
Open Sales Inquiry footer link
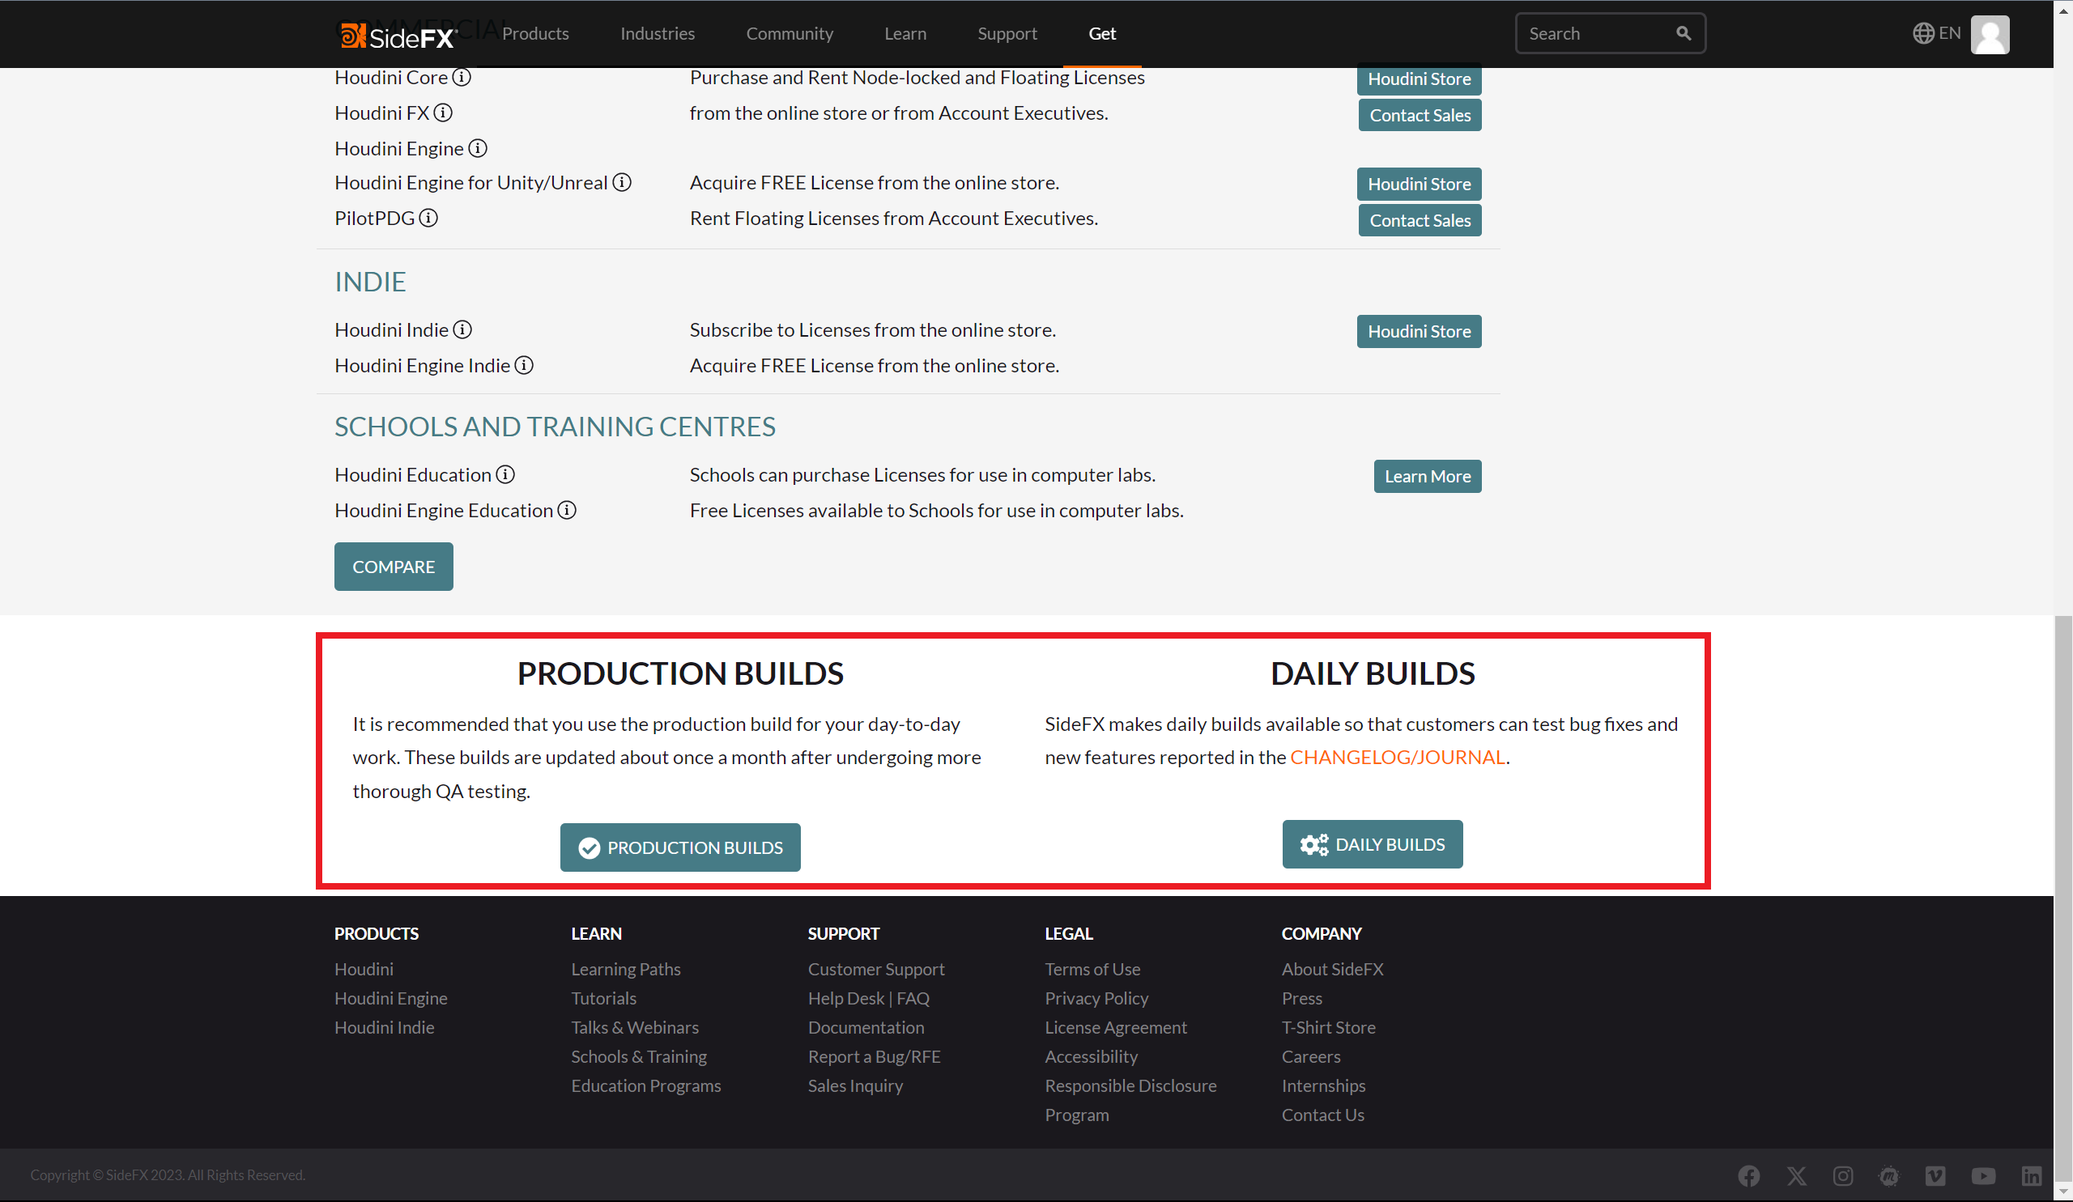856,1086
